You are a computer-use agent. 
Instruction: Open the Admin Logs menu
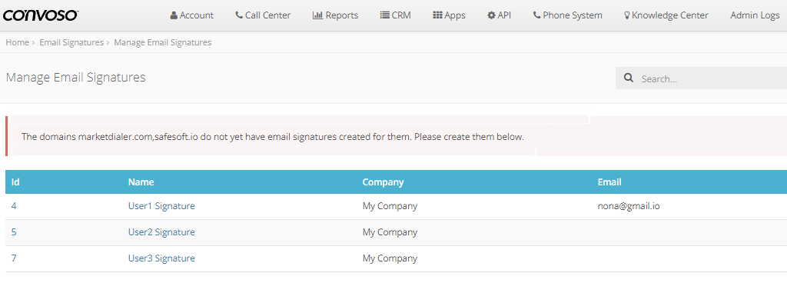point(755,15)
